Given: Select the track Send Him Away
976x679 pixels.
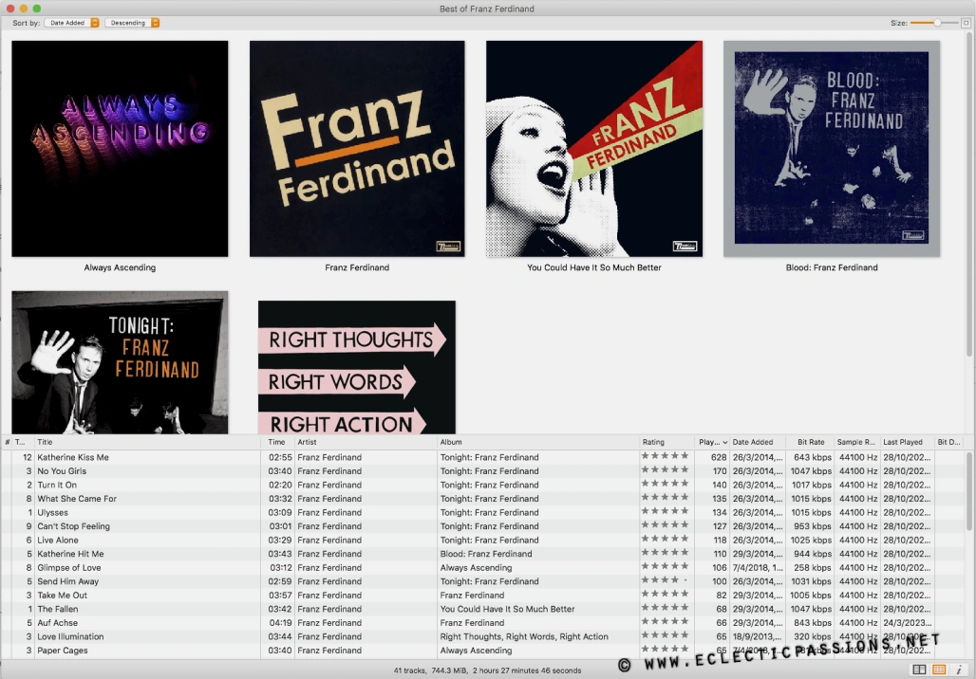Looking at the screenshot, I should (x=67, y=581).
